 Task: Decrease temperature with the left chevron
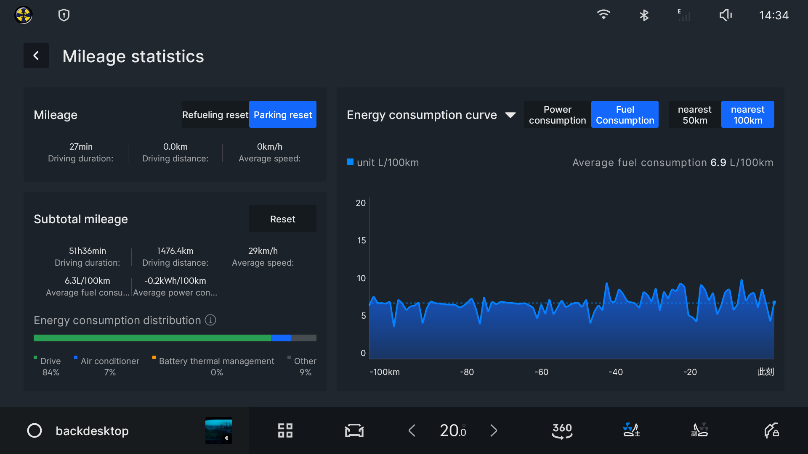tap(412, 430)
